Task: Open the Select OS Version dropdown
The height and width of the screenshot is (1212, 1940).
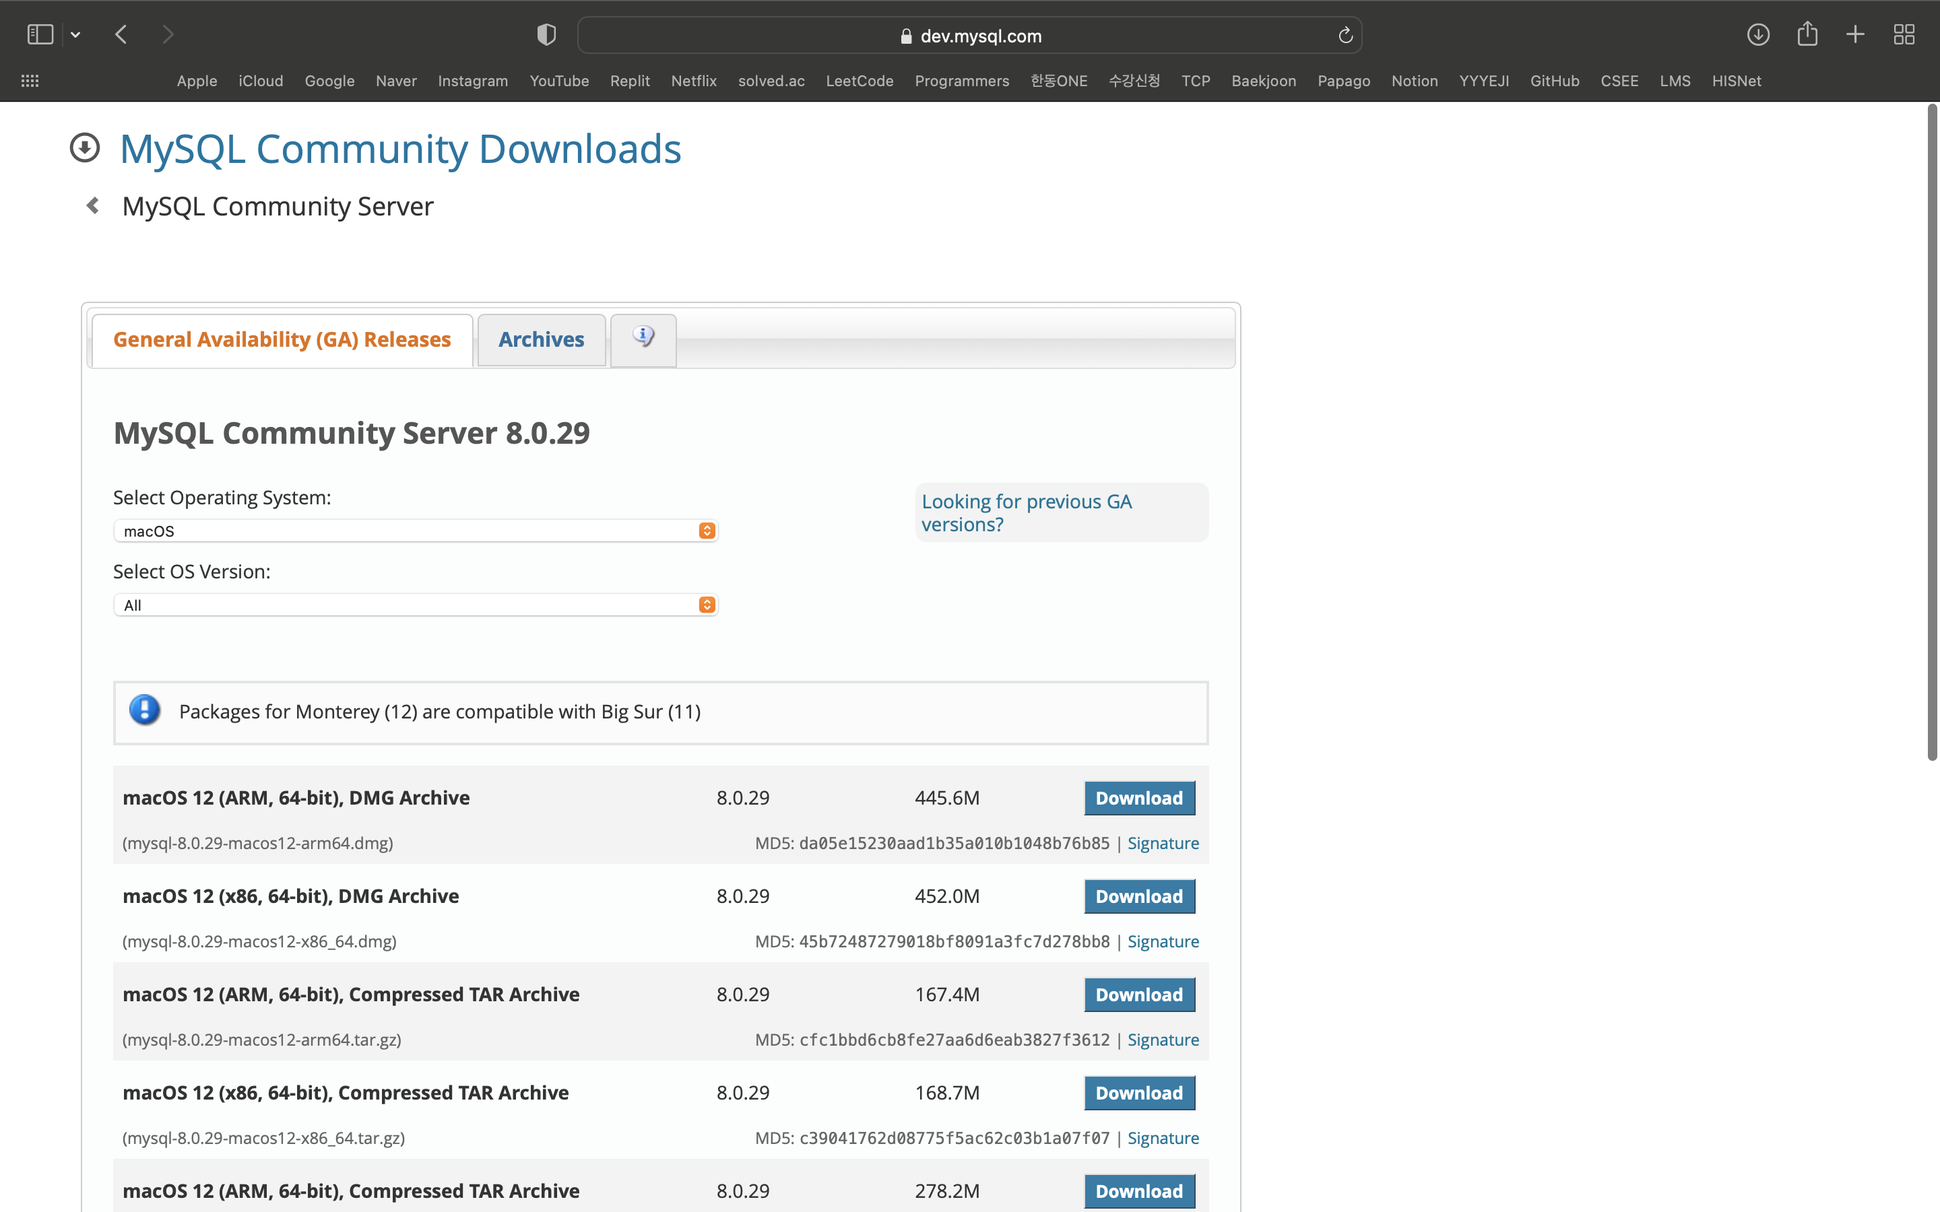Action: tap(415, 605)
